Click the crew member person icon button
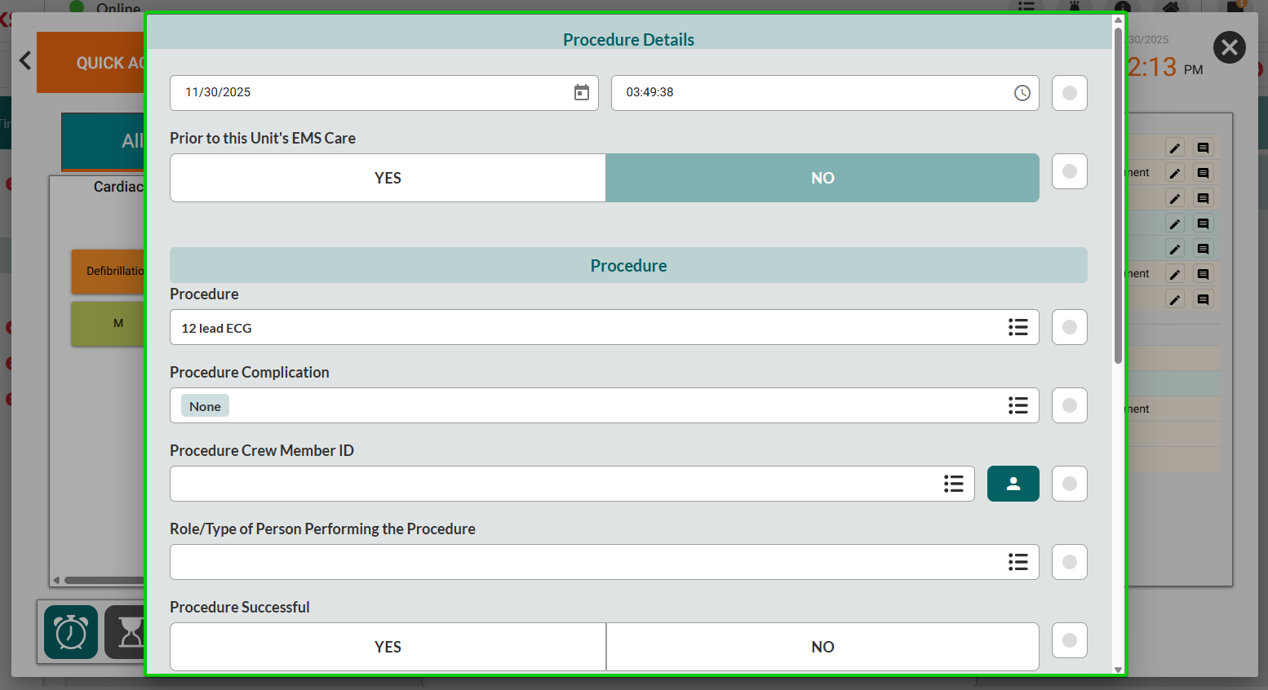 tap(1013, 484)
